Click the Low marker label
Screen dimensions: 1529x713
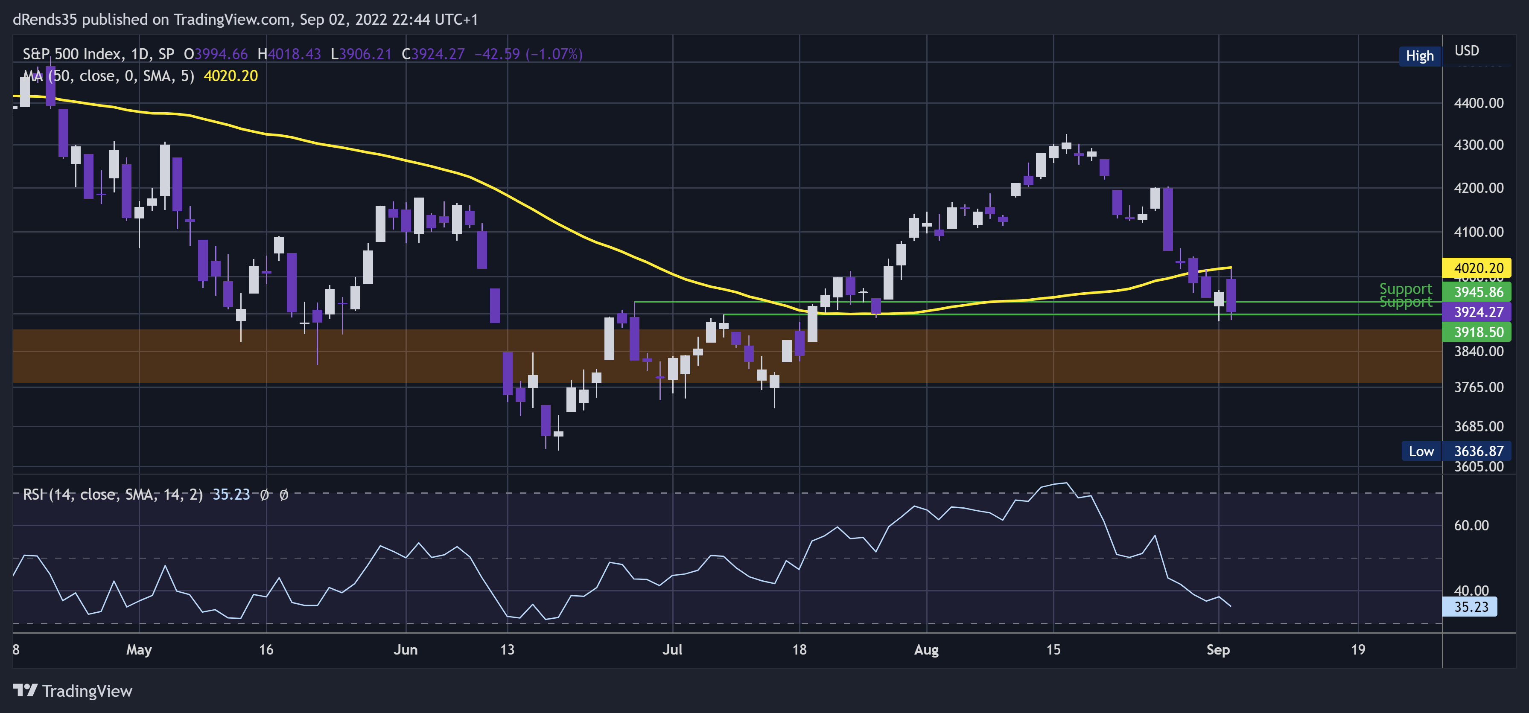[1421, 451]
